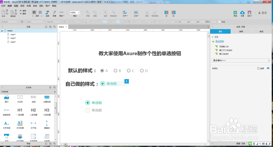Select the Page Loaded (页面载入时) event
This screenshot has width=273, height=147.
[x=224, y=47]
